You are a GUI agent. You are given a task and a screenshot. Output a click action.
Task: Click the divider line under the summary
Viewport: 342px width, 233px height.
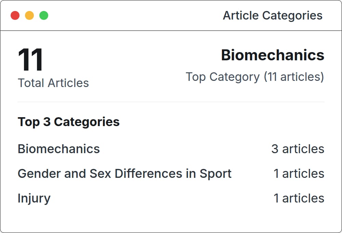click(x=171, y=102)
